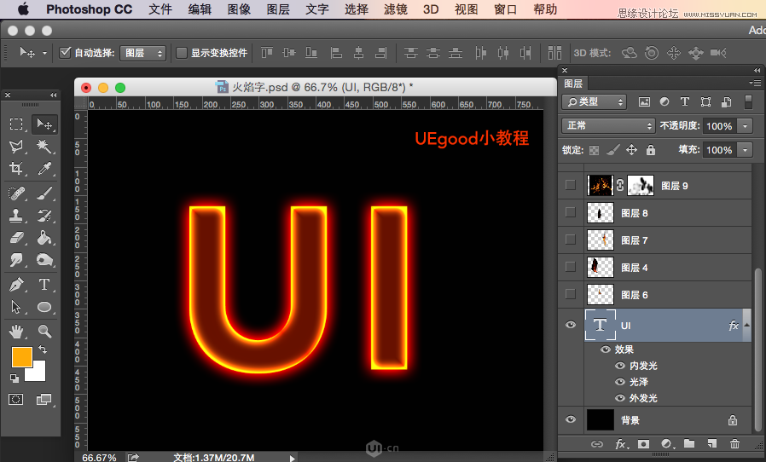Lock layer position icon

tap(632, 149)
